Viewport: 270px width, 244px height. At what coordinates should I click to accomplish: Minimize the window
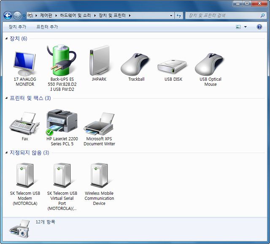pos(238,3)
